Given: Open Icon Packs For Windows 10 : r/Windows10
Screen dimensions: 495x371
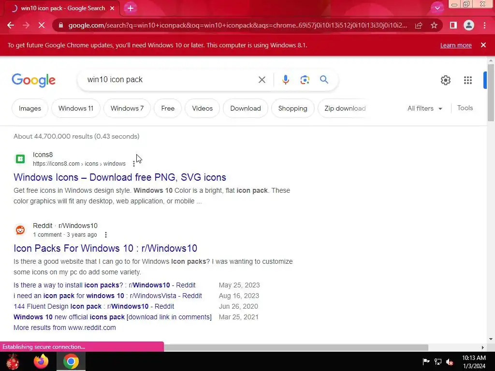Looking at the screenshot, I should coord(105,248).
